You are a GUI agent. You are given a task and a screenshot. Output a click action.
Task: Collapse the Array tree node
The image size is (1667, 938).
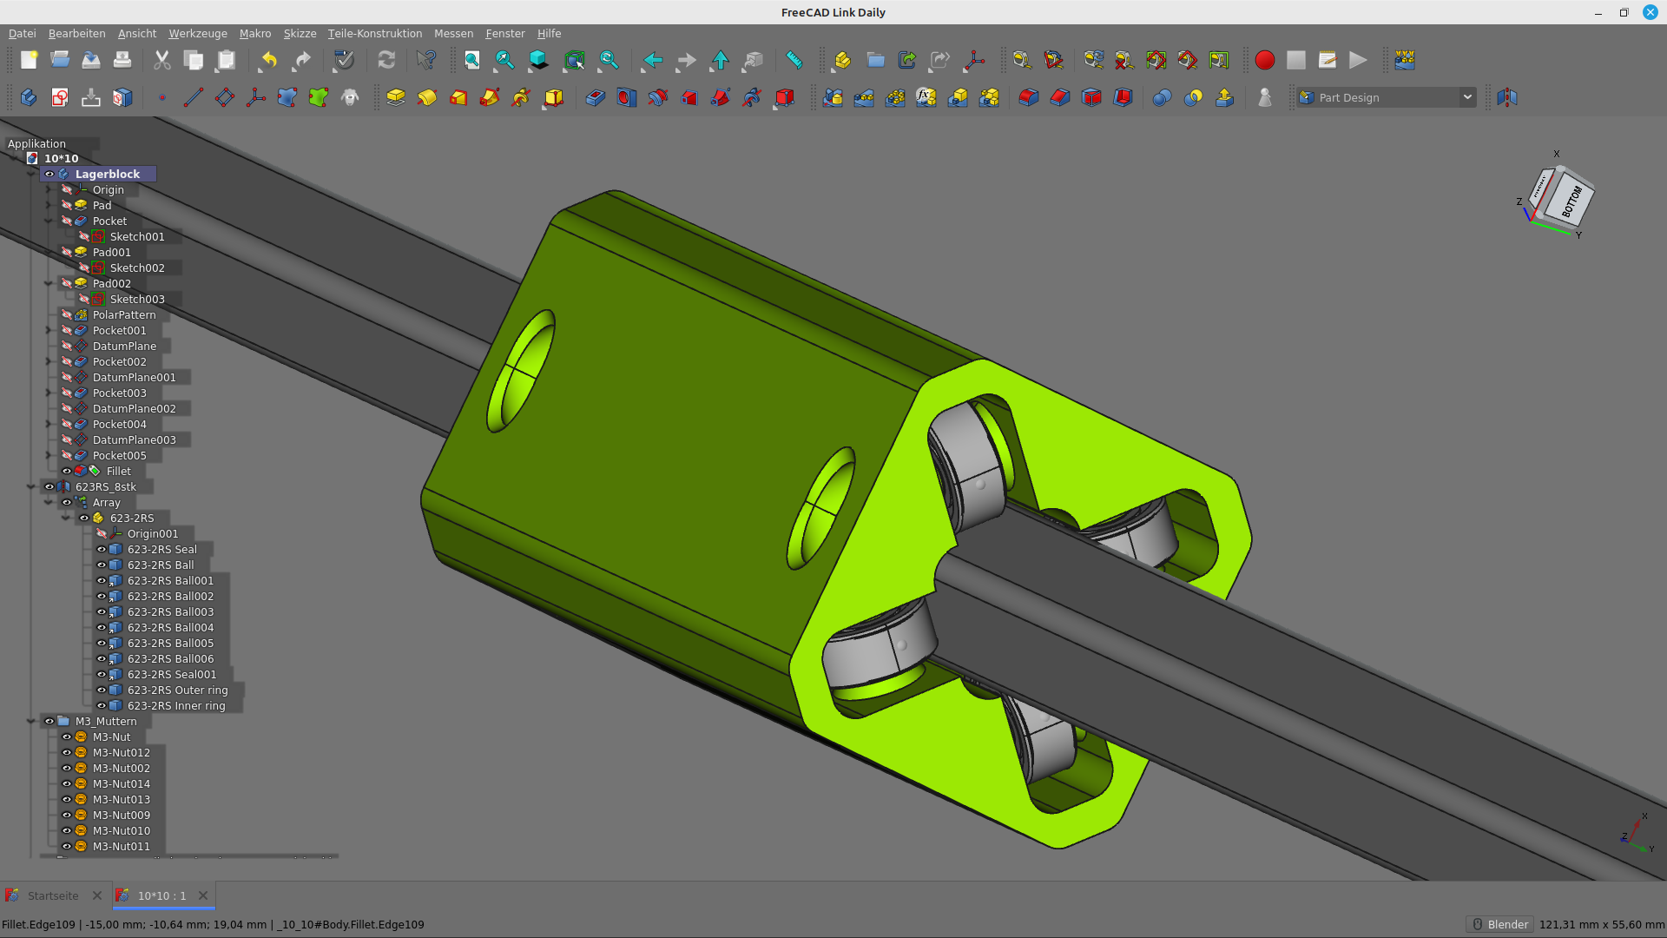coord(49,503)
